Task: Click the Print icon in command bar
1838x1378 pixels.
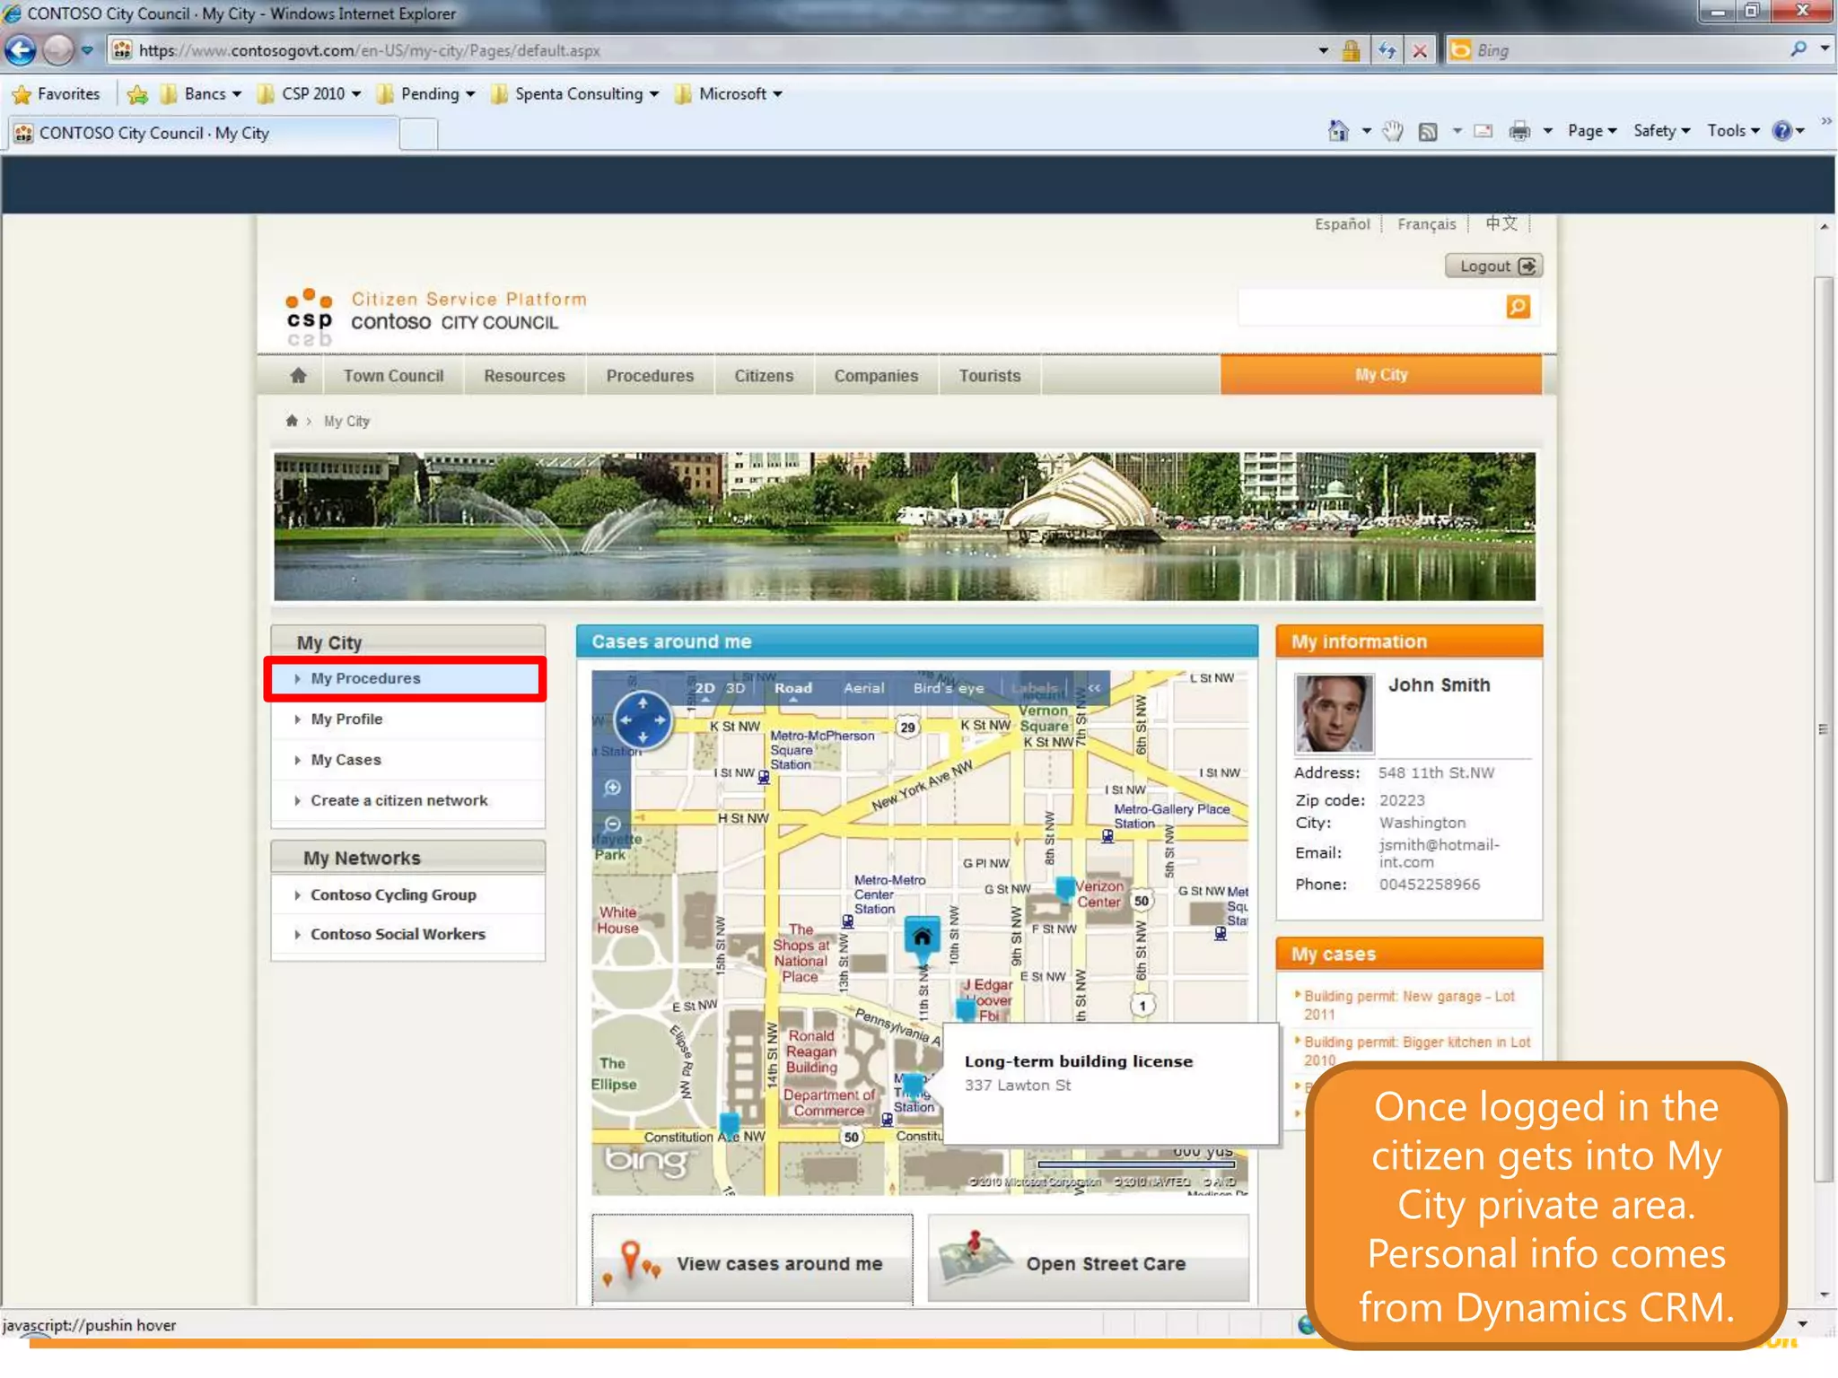Action: coord(1519,132)
